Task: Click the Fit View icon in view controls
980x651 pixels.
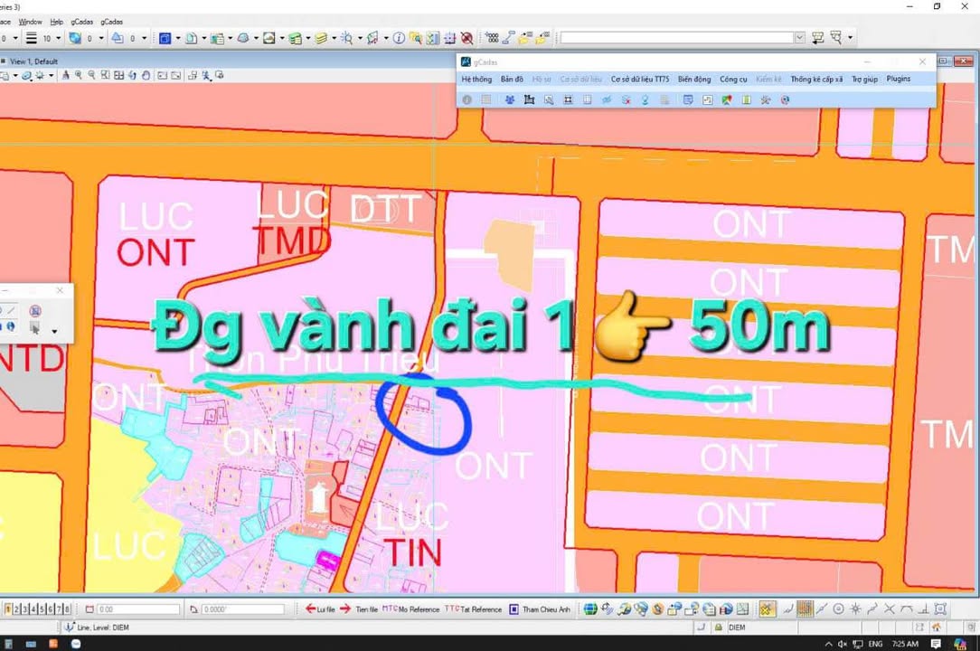Action: click(x=120, y=75)
